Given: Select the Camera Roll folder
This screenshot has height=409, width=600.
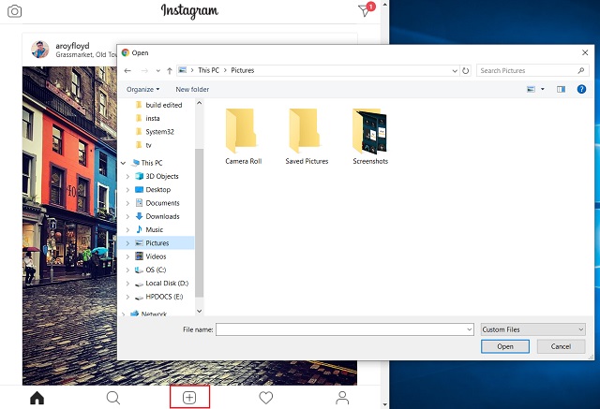Looking at the screenshot, I should [x=244, y=136].
